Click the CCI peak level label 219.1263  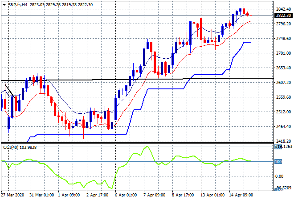[x=283, y=147]
